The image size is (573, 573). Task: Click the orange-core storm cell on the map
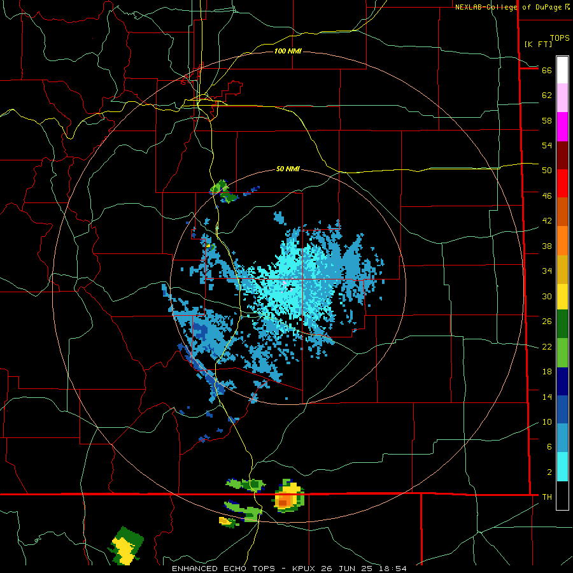pos(288,496)
